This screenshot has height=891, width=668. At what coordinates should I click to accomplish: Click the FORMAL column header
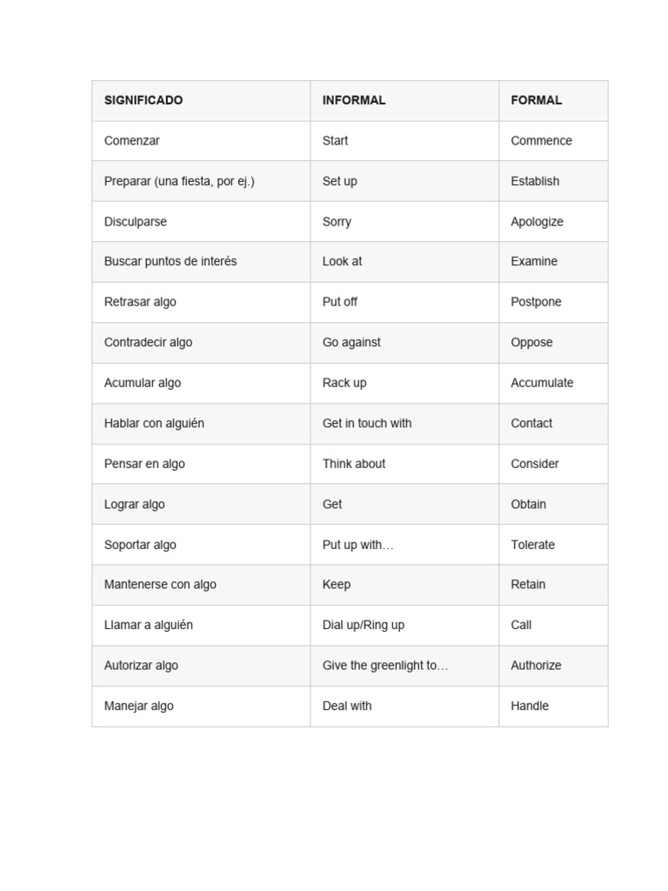coord(553,101)
